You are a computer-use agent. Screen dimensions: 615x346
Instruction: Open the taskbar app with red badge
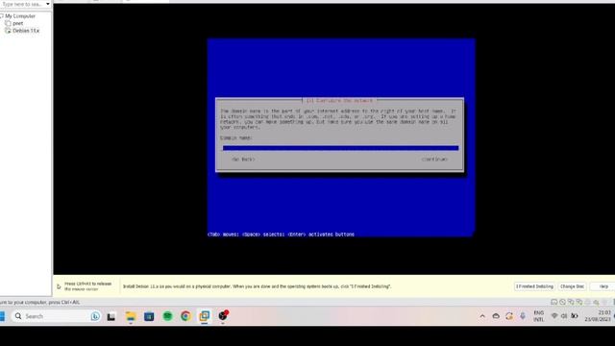223,316
